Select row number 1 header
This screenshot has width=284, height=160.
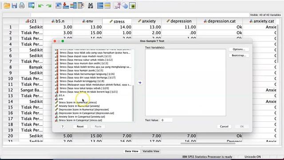point(11,27)
